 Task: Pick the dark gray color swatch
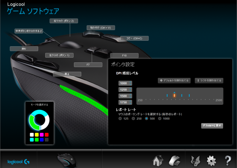coord(47,140)
